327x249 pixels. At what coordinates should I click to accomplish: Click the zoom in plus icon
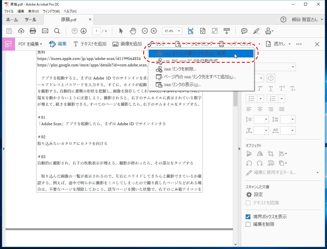pyautogui.click(x=154, y=31)
